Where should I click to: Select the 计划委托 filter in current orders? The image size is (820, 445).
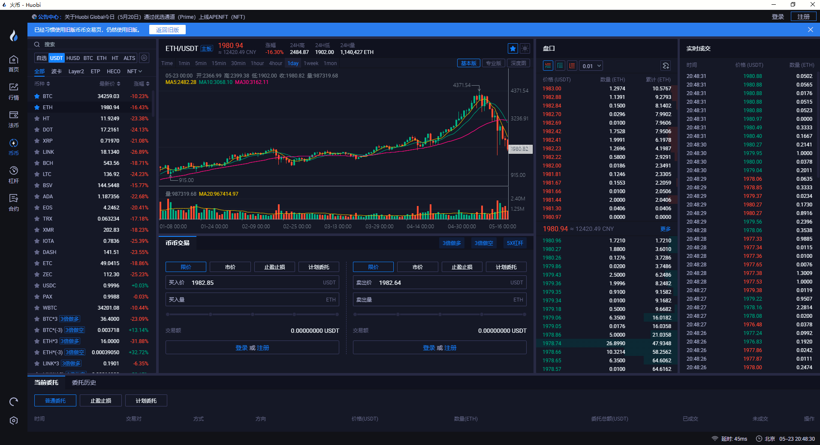click(146, 401)
